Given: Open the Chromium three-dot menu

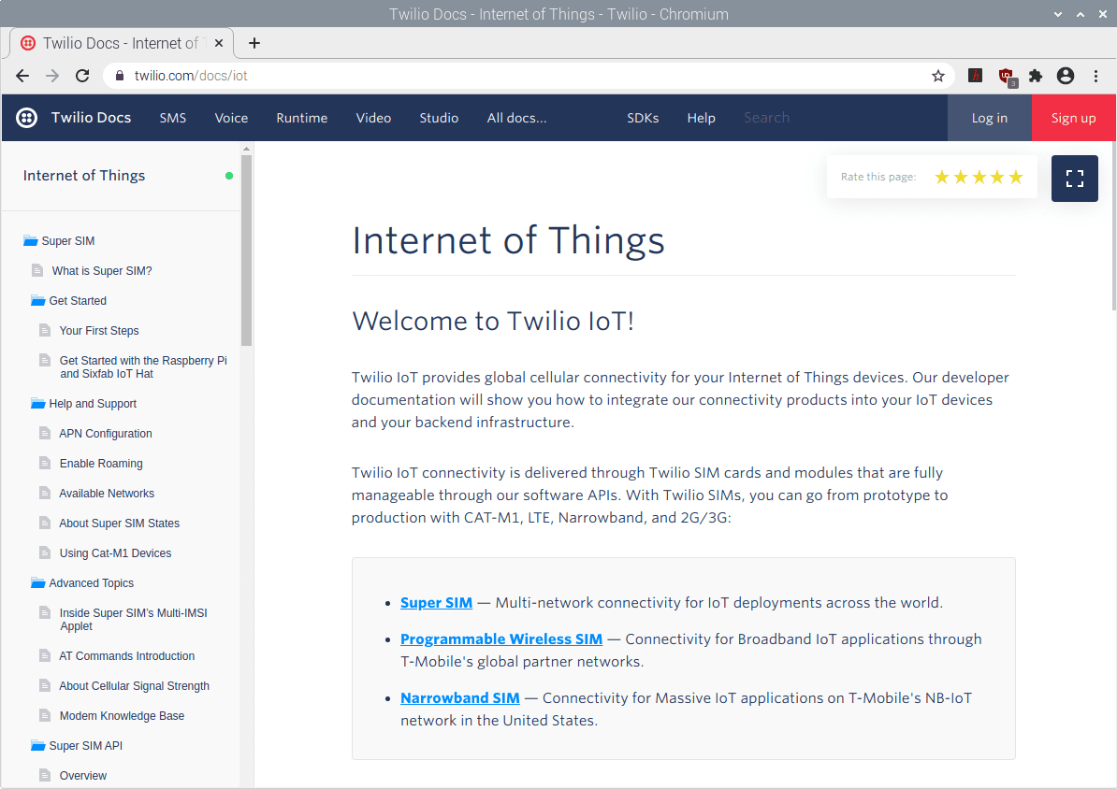Looking at the screenshot, I should click(1096, 76).
